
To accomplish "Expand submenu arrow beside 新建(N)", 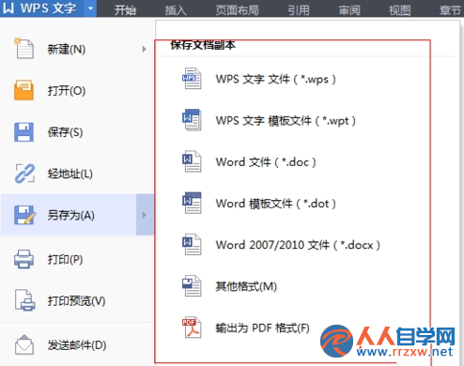I will tap(144, 49).
